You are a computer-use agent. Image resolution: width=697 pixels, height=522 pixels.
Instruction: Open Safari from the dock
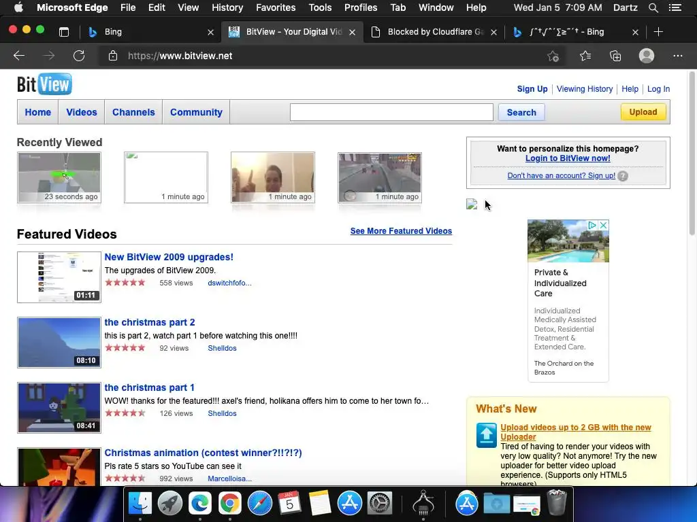[x=259, y=504]
